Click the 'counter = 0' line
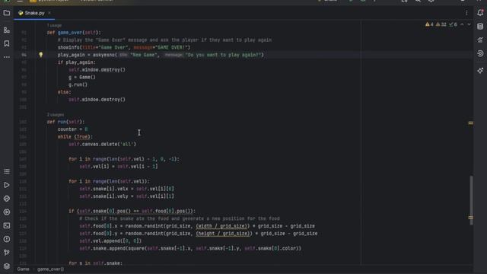487x274 pixels. [73, 129]
